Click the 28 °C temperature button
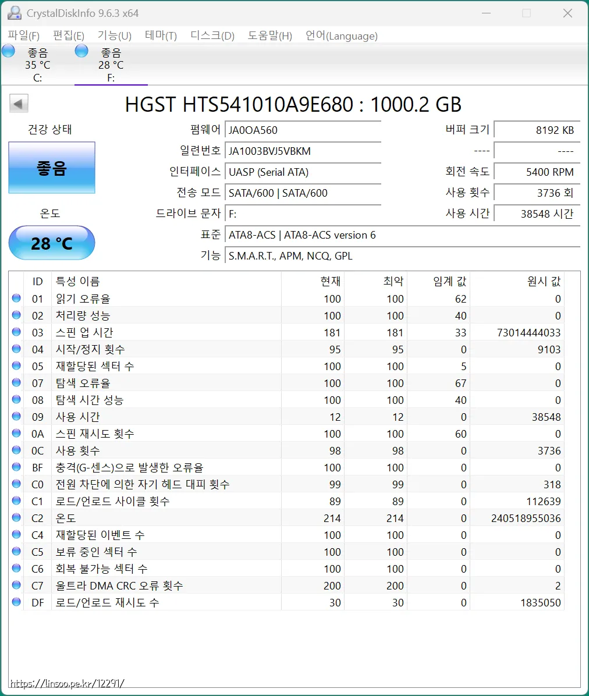Image resolution: width=589 pixels, height=696 pixels. pos(52,243)
